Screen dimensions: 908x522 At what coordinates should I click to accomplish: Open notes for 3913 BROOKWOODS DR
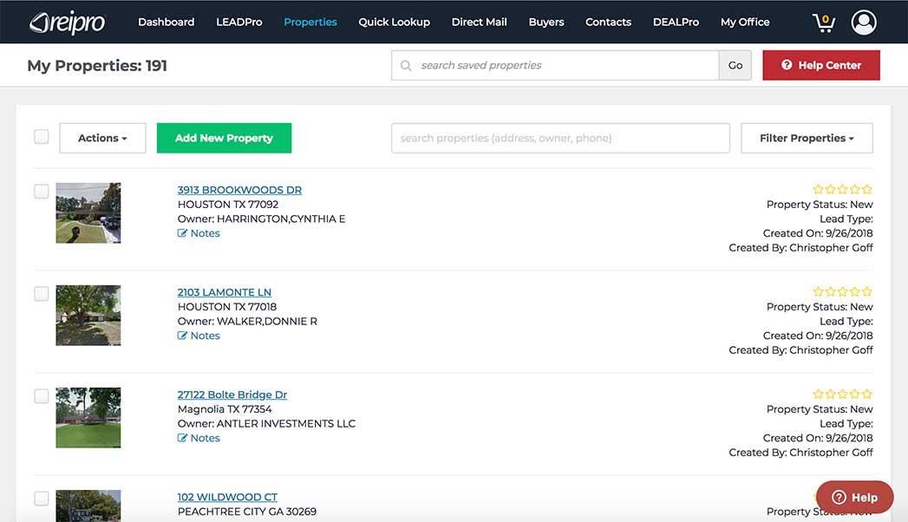pyautogui.click(x=199, y=232)
